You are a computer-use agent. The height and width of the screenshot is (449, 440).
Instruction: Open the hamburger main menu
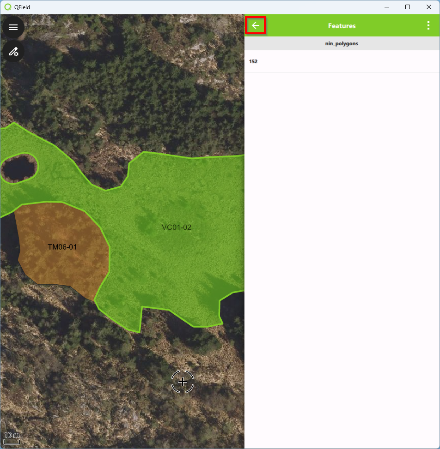pos(13,27)
